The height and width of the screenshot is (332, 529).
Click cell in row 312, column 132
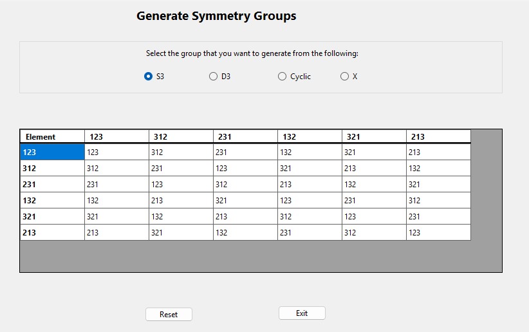310,168
